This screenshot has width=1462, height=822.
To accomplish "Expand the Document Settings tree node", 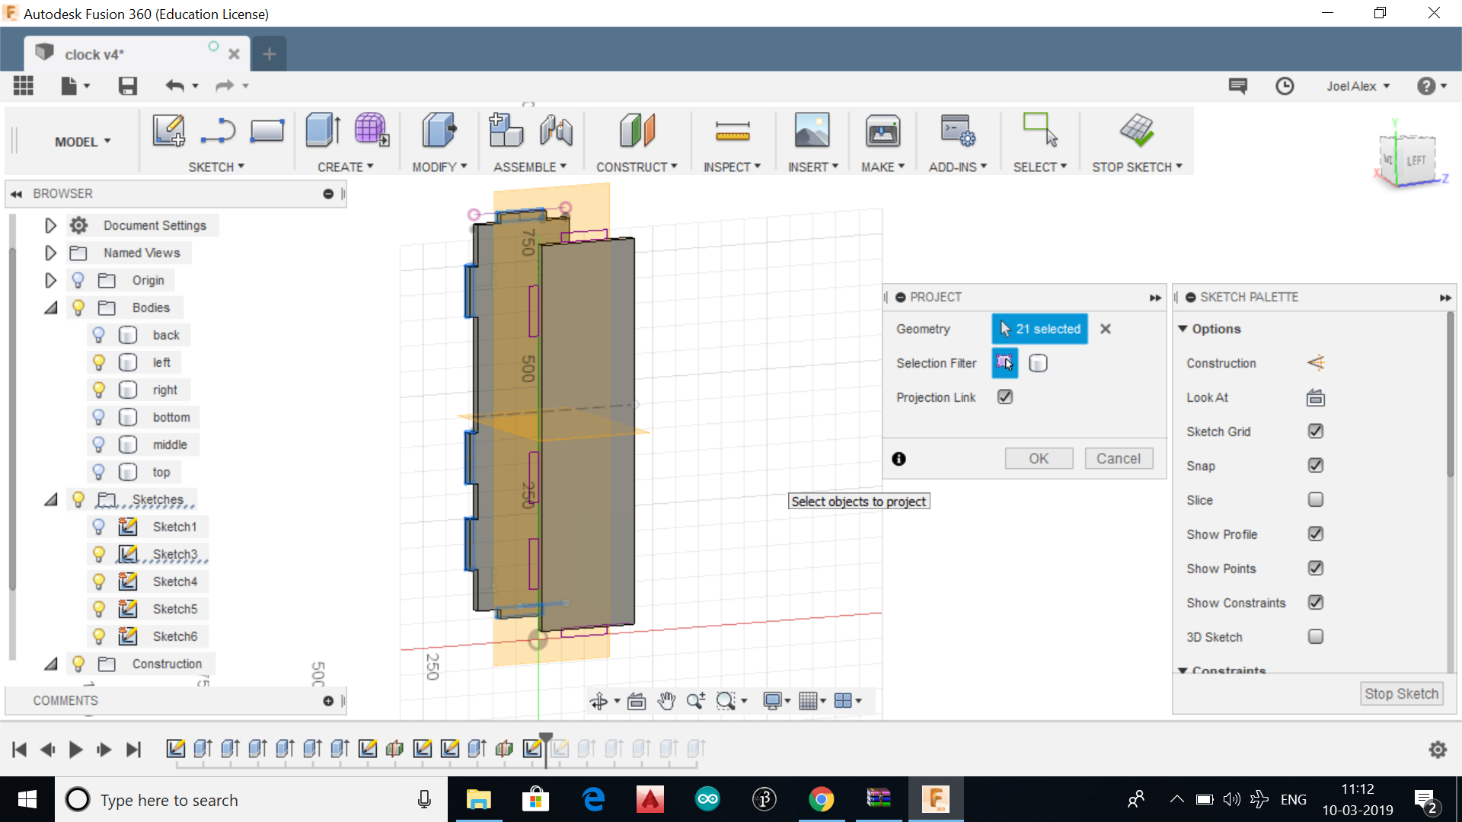I will [50, 225].
